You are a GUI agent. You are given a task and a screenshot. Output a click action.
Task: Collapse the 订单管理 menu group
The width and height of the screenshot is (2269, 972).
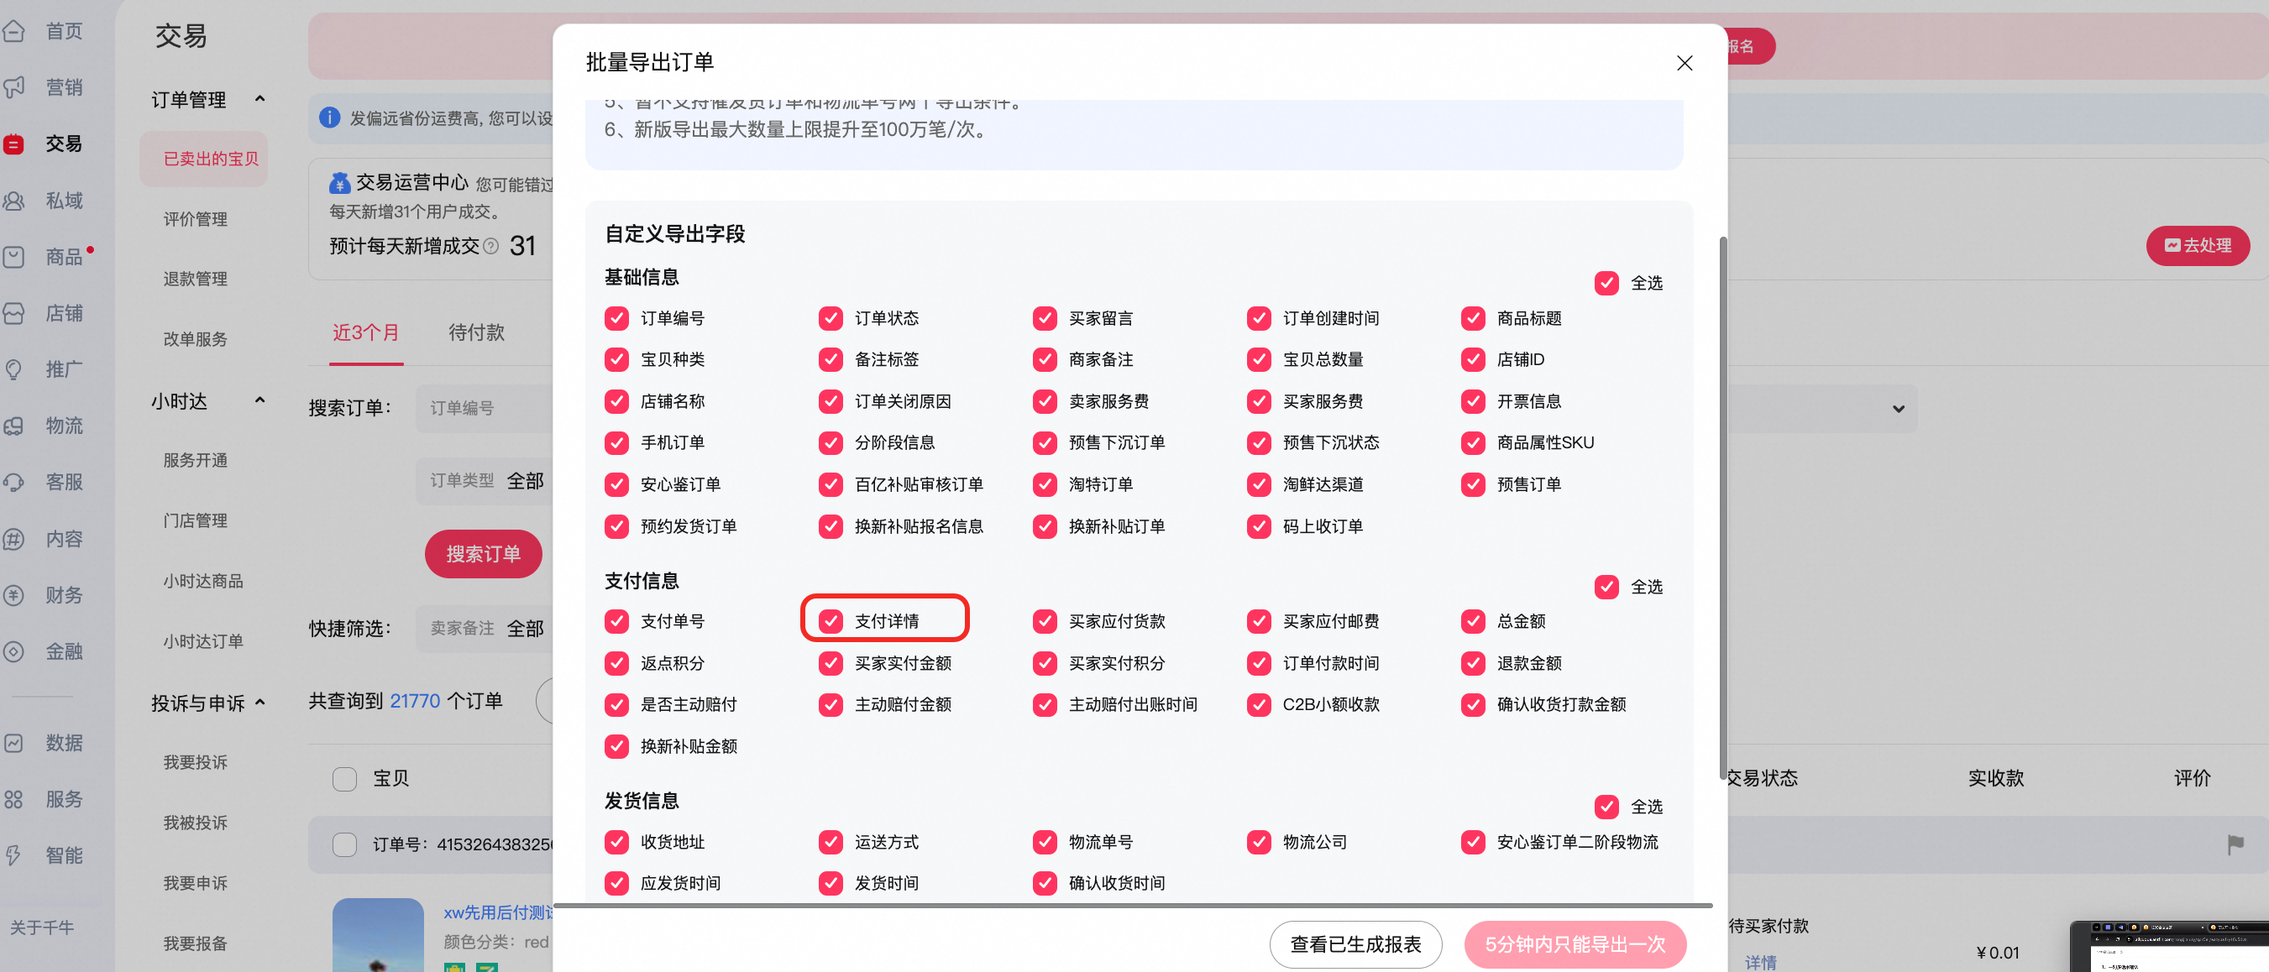(259, 98)
